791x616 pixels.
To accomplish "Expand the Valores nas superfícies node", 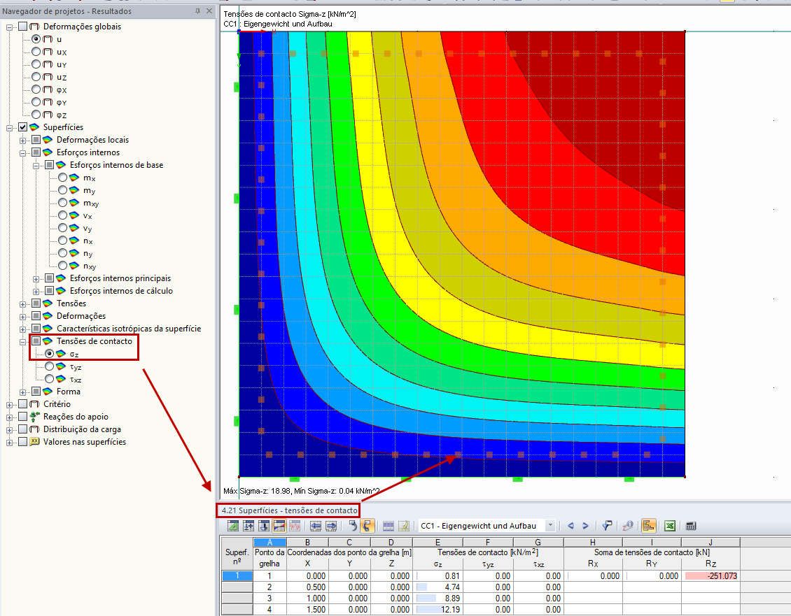I will [9, 443].
